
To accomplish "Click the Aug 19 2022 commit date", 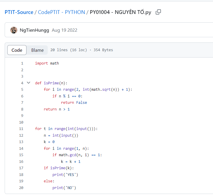I will [64, 30].
